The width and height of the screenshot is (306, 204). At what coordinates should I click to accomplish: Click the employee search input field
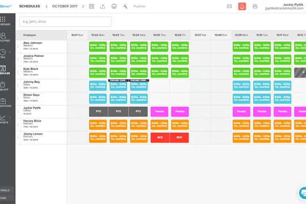pos(65,22)
